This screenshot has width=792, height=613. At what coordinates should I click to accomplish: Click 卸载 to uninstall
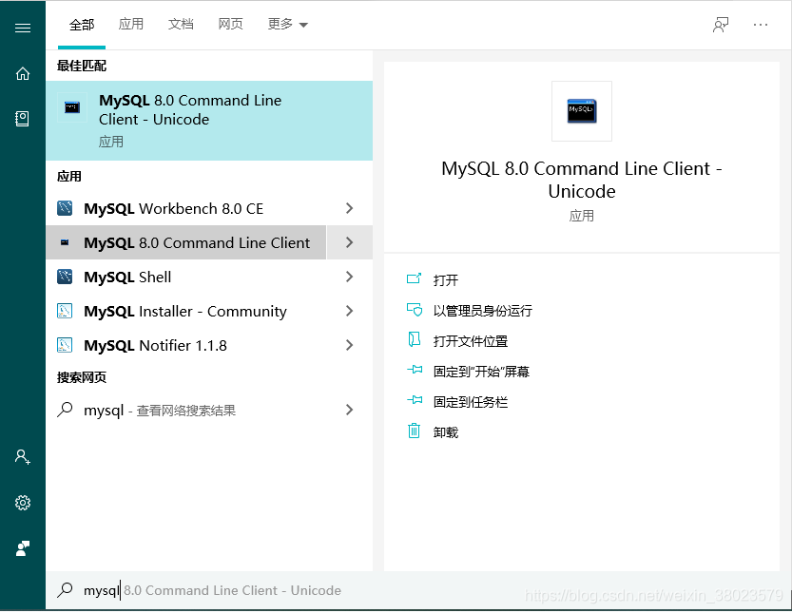click(446, 432)
